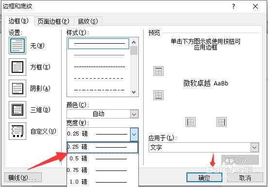The width and height of the screenshot is (268, 187).
Task: Open the 颜色(C) color dropdown arrow
Action: pyautogui.click(x=134, y=114)
